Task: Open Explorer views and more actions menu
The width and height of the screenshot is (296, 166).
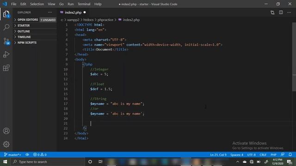Action: click(x=50, y=12)
